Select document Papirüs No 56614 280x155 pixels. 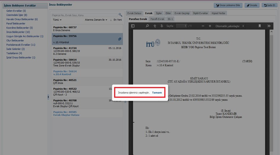[87, 73]
